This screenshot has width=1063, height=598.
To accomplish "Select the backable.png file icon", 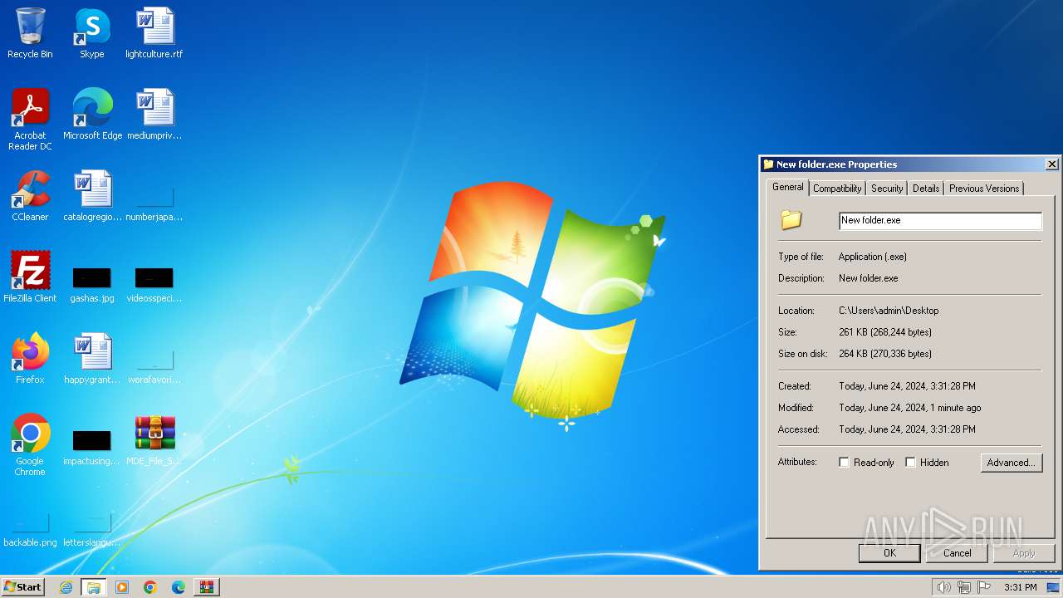I will pyautogui.click(x=30, y=531).
